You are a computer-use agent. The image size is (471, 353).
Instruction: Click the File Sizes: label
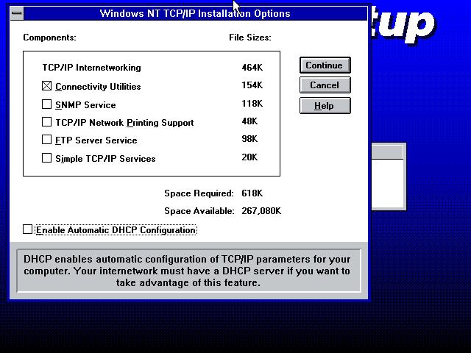coord(250,38)
